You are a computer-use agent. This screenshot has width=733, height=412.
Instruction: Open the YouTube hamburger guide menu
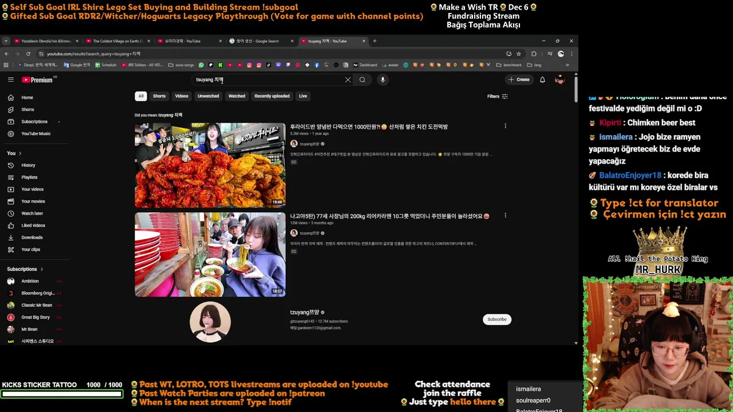click(x=10, y=80)
